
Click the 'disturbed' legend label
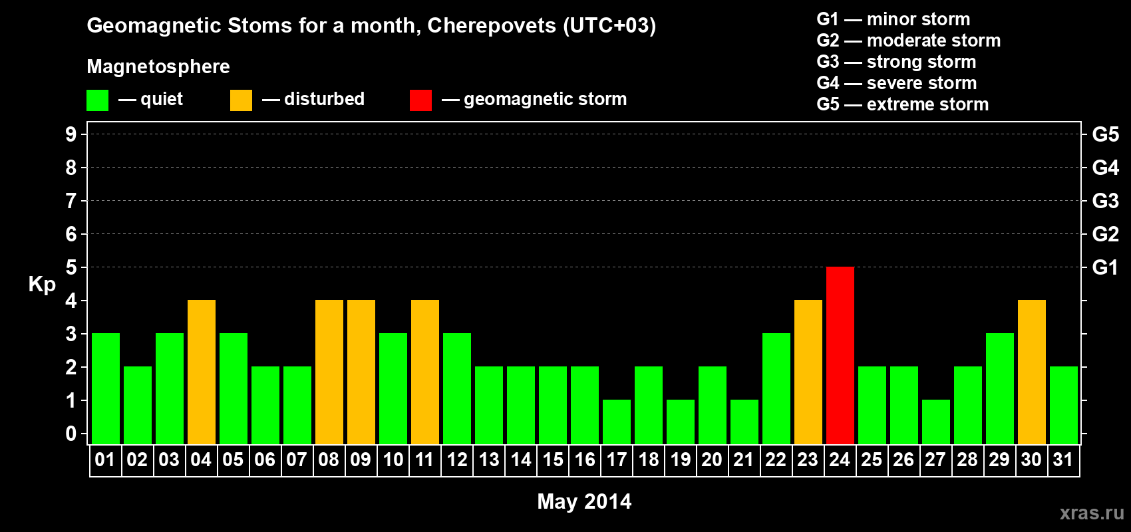[325, 99]
